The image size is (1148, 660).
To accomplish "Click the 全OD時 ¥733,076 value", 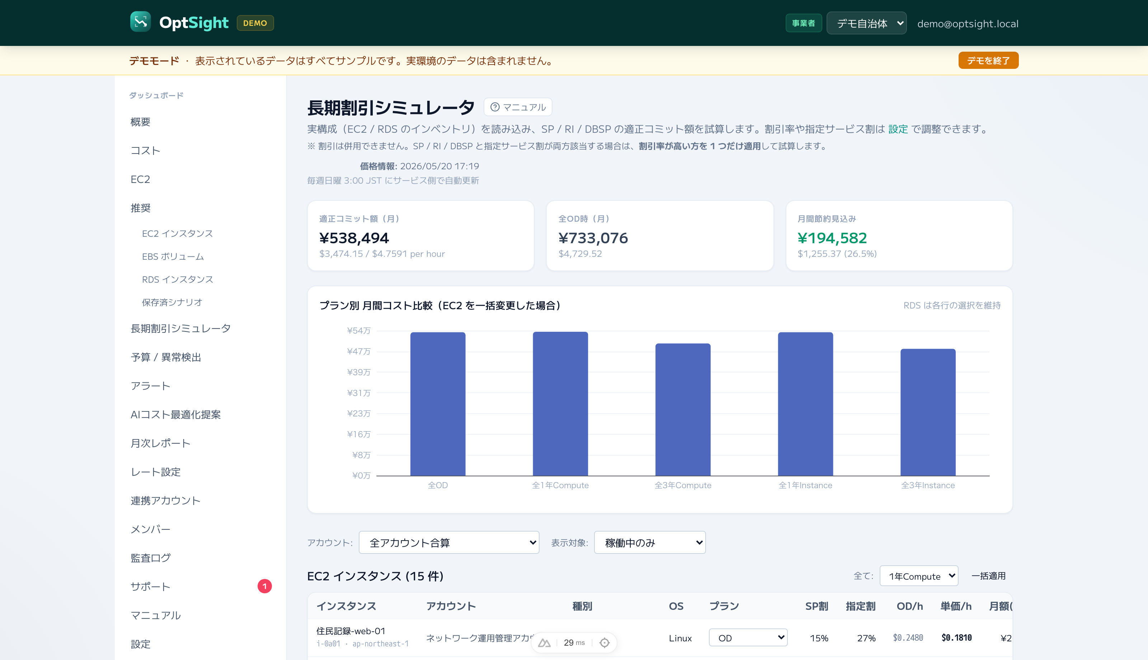I will pos(593,238).
